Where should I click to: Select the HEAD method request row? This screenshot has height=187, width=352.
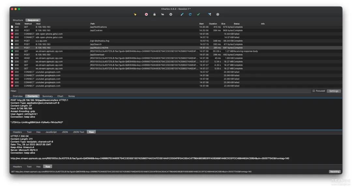click(176, 58)
